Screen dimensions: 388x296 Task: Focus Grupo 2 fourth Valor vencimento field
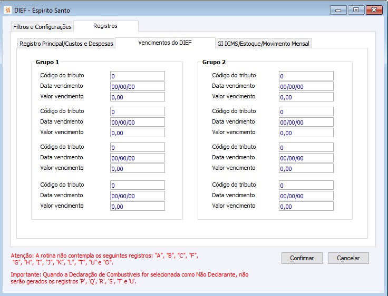pyautogui.click(x=306, y=206)
